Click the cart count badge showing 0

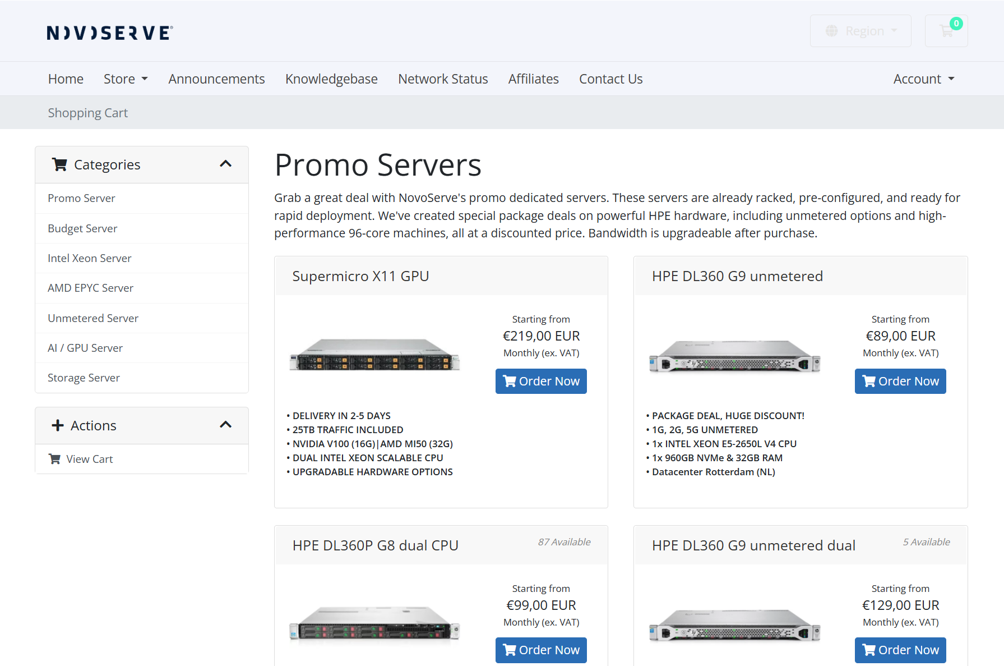[956, 24]
